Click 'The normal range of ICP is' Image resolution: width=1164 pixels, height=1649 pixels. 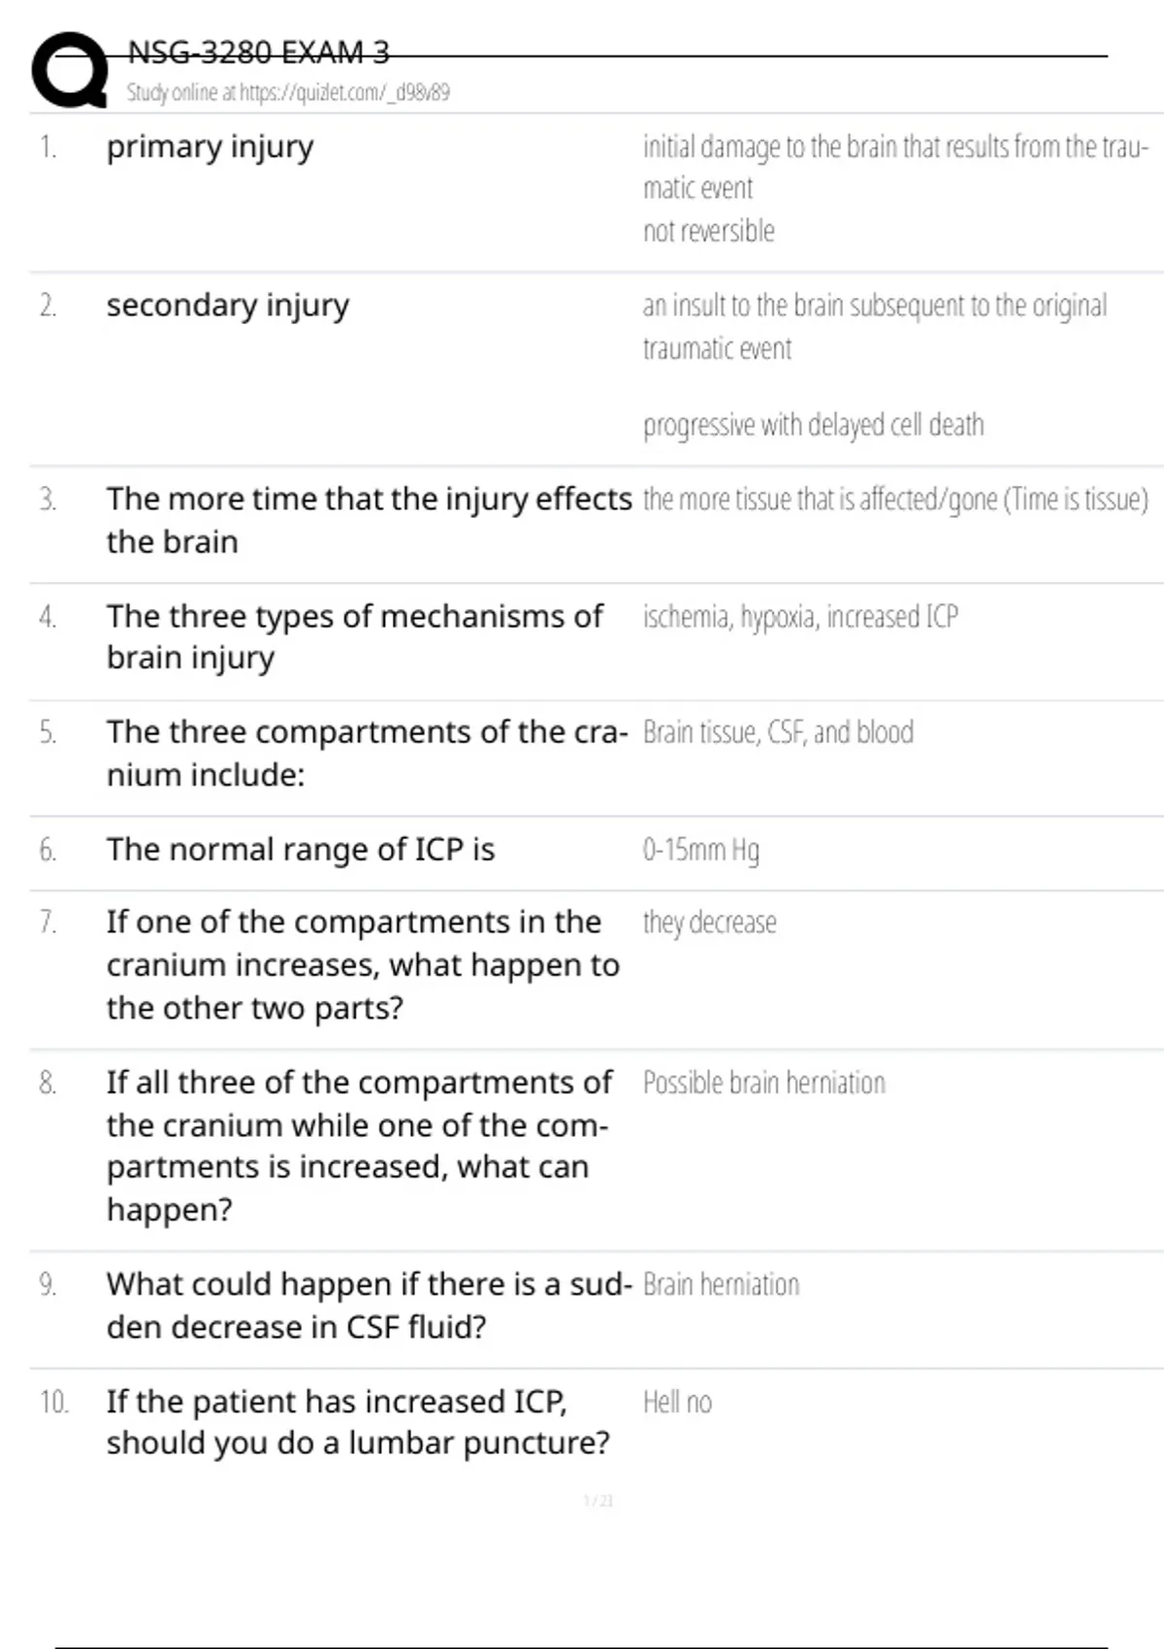pyautogui.click(x=301, y=850)
